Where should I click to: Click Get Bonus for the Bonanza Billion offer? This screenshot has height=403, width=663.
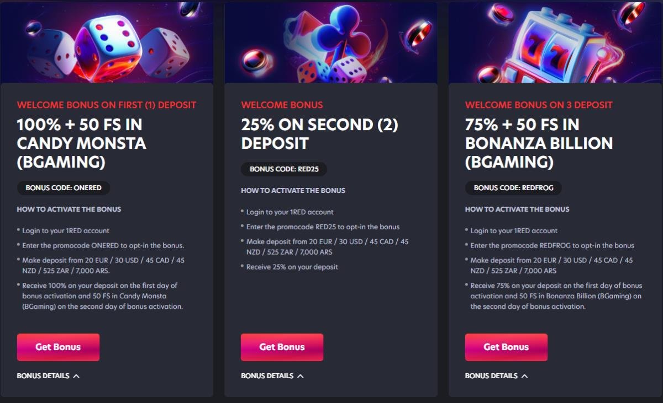click(506, 347)
